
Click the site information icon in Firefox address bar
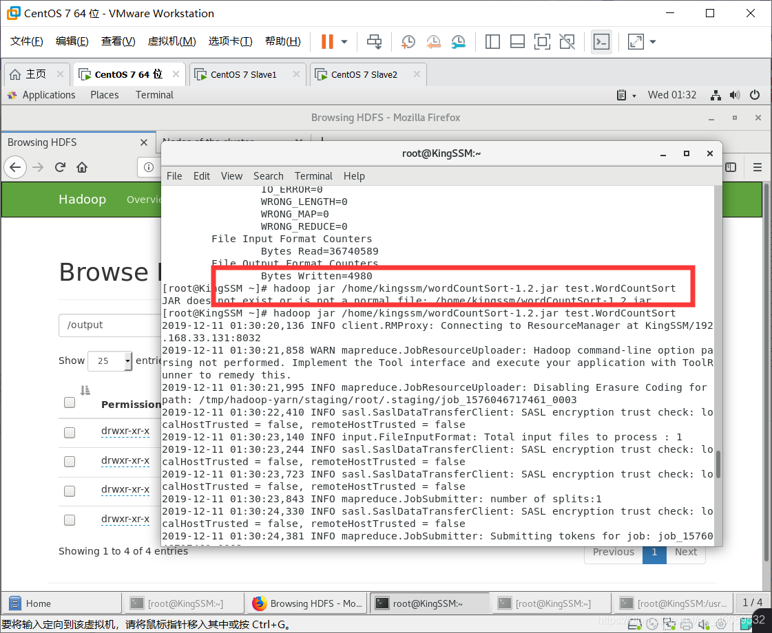pos(149,167)
